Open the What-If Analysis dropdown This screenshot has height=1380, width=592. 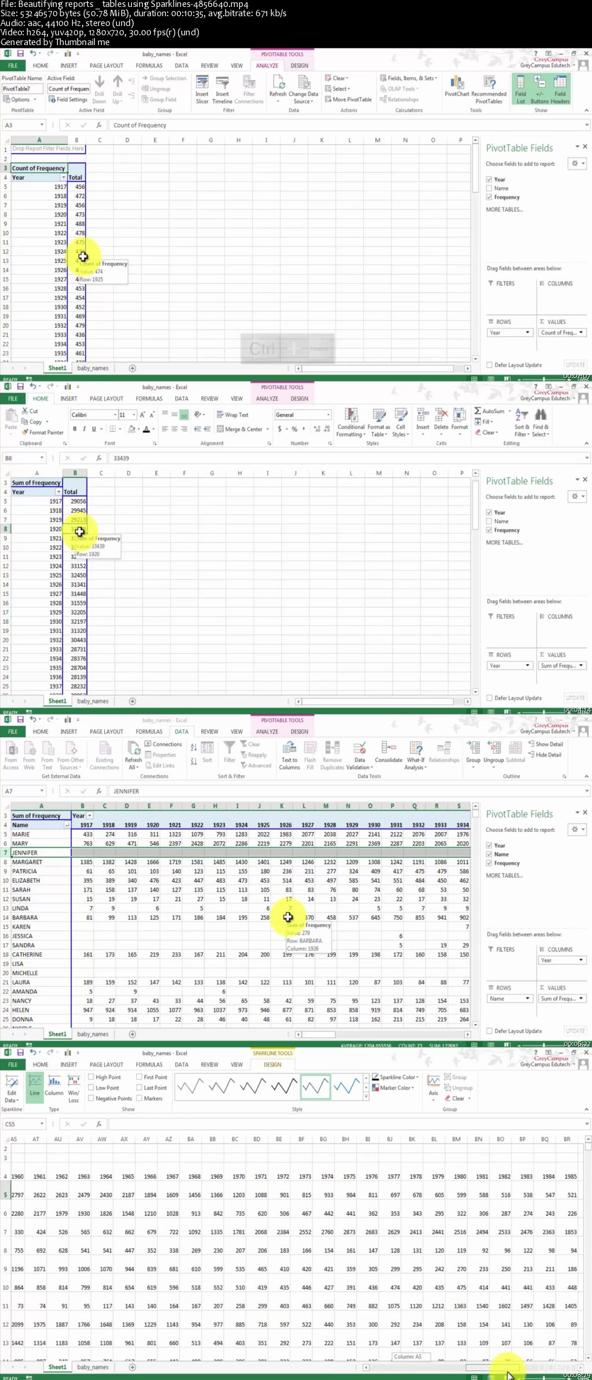click(416, 755)
